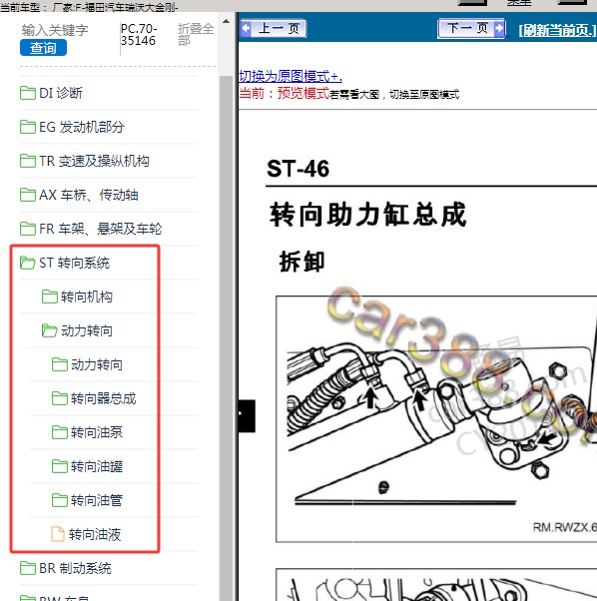Screen dimensions: 597x601
Task: Go to next page with 下一页
Action: click(471, 28)
